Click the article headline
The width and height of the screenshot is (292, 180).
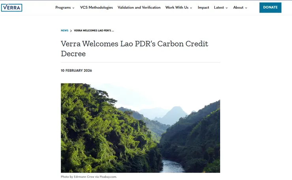tap(135, 48)
